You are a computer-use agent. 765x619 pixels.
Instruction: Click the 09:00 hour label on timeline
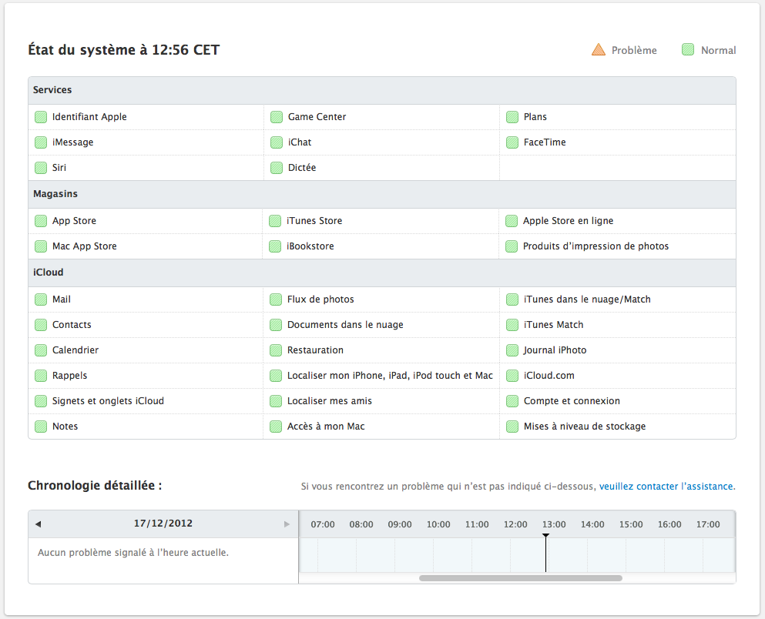tap(400, 524)
